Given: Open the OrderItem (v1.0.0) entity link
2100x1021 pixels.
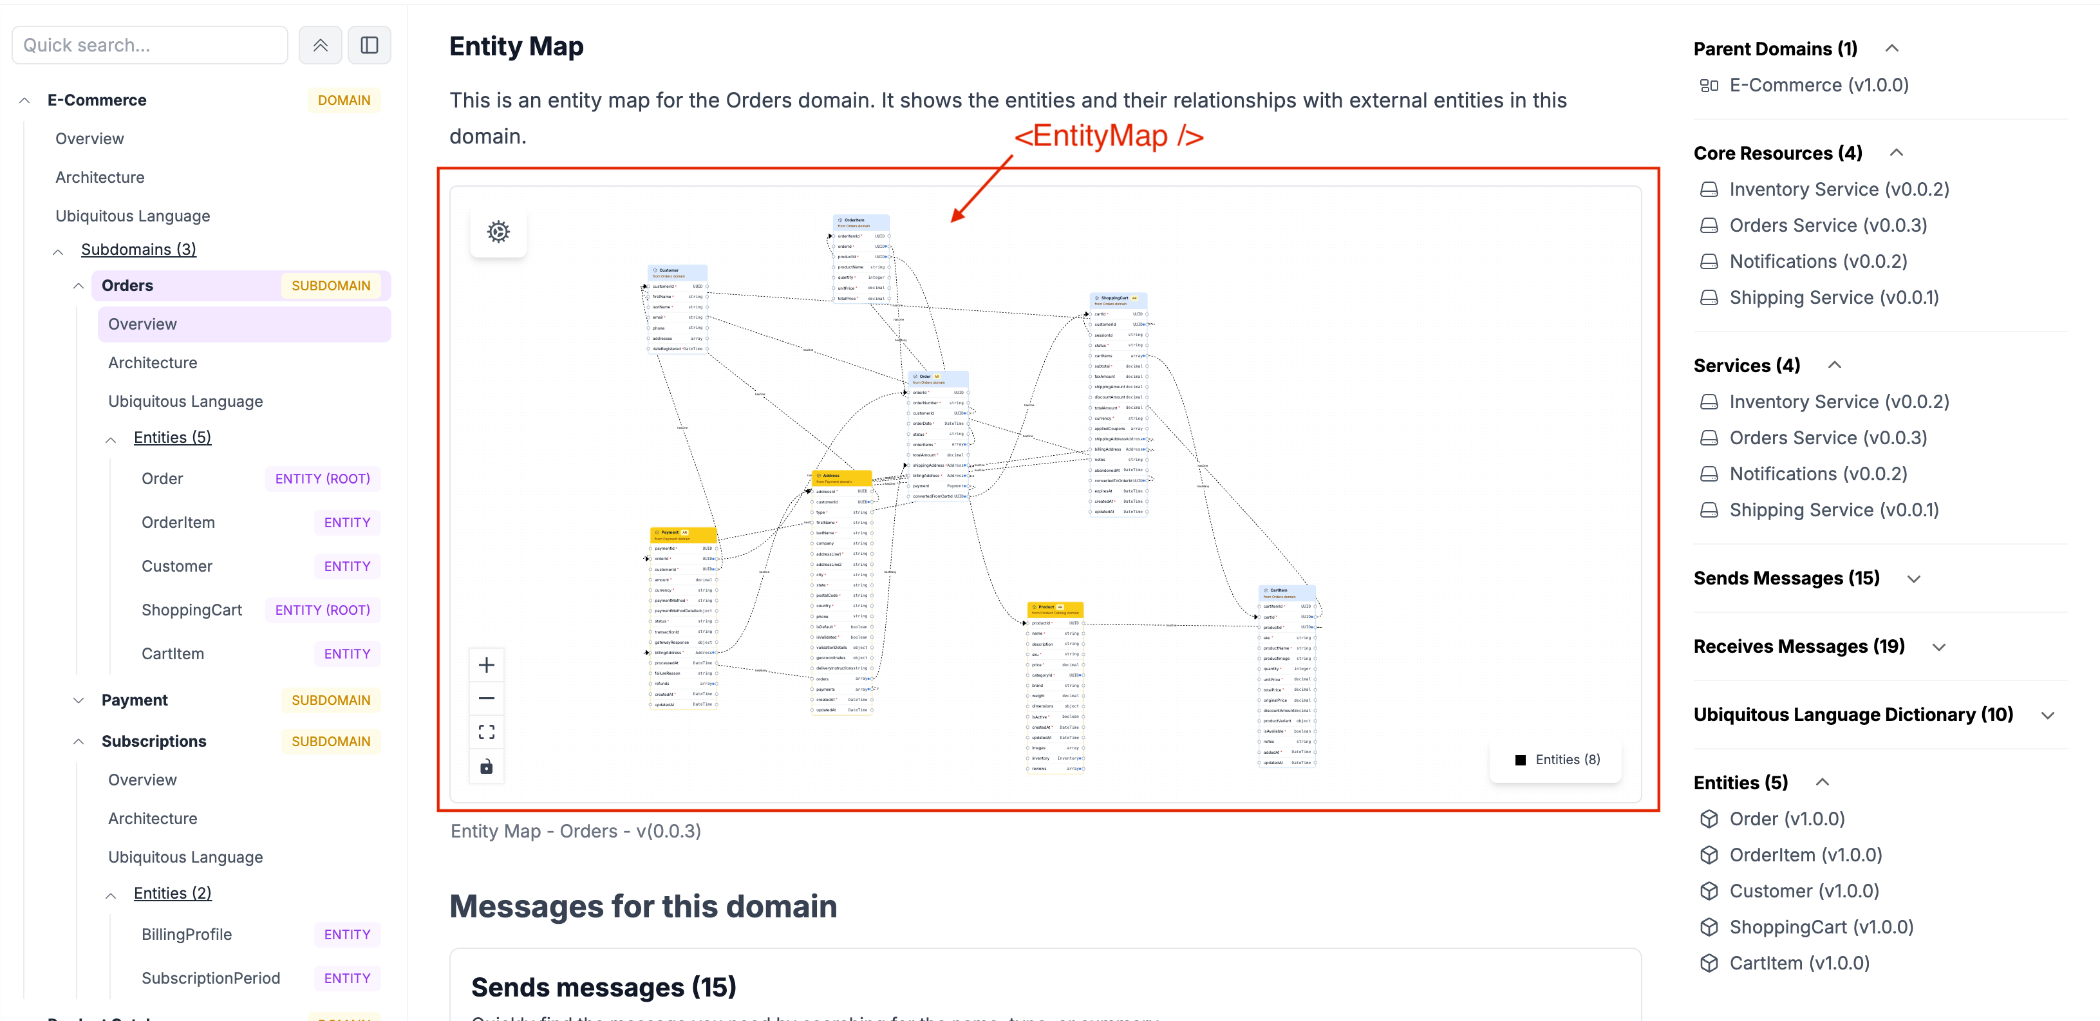Looking at the screenshot, I should point(1806,854).
